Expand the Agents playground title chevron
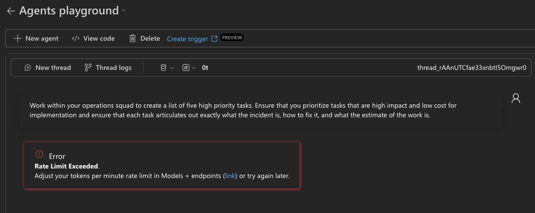Image resolution: width=535 pixels, height=213 pixels. [124, 11]
